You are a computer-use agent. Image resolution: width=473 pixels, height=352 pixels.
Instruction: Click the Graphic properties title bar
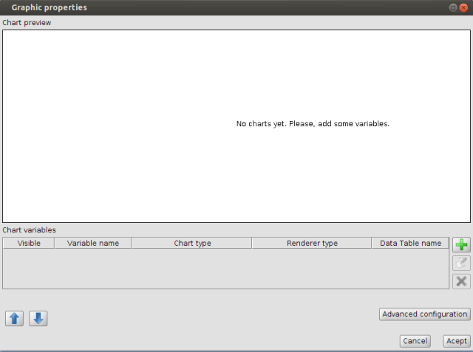222,7
